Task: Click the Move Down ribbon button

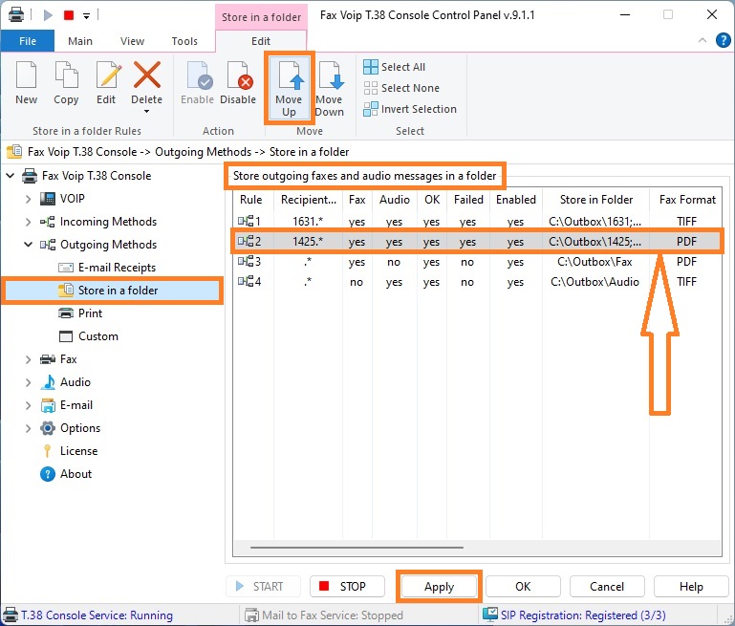Action: [x=330, y=88]
